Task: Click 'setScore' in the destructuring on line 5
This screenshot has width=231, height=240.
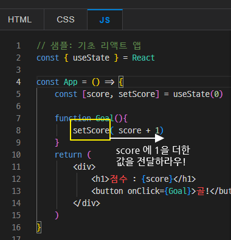Action: click(x=137, y=94)
